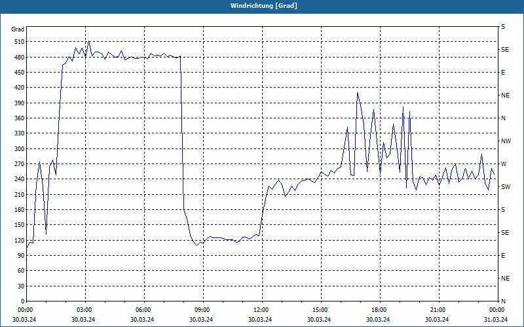Screen dimensions: 524x327
Task: Click the 480 y-axis value
Action: click(19, 58)
